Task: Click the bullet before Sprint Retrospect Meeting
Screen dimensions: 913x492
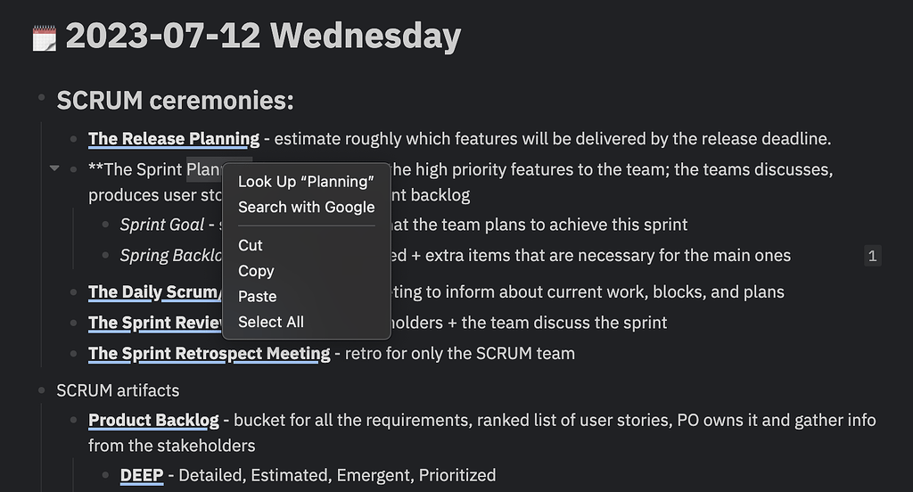Action: (74, 354)
